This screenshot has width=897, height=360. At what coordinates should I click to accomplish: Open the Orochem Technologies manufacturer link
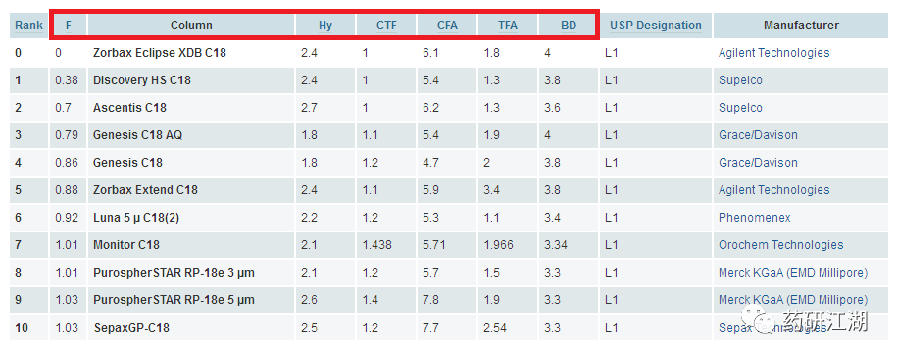(781, 245)
